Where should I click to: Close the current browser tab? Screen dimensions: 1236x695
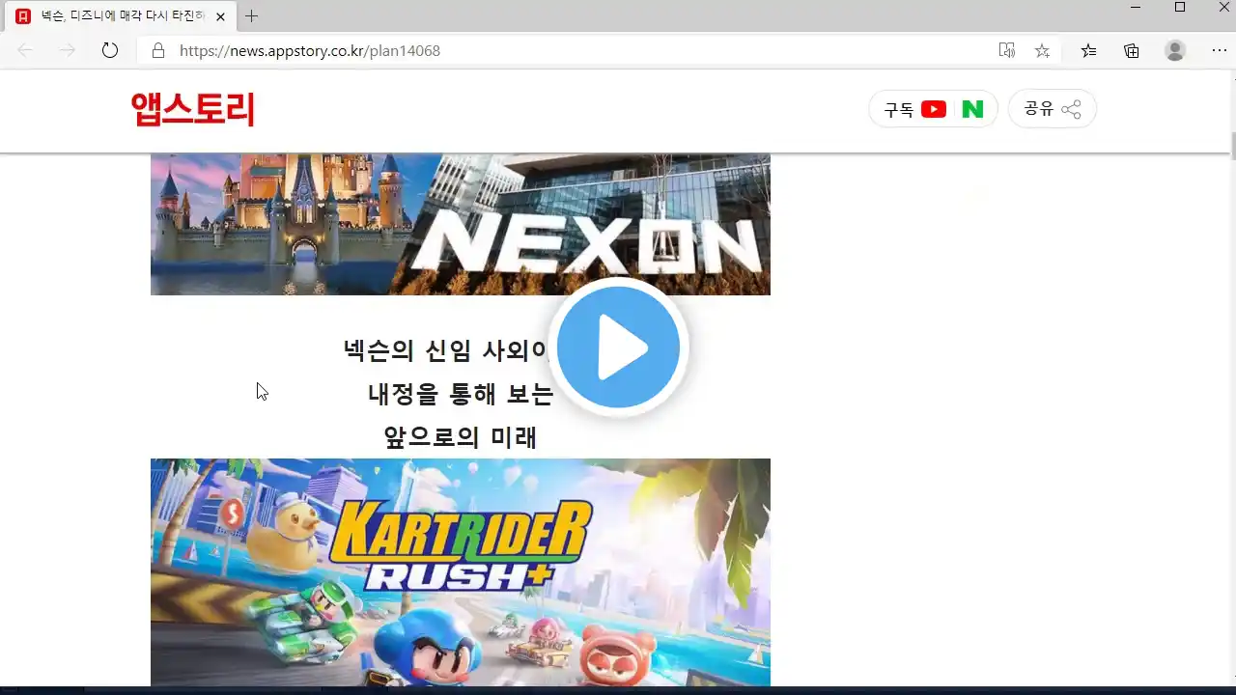pyautogui.click(x=220, y=16)
